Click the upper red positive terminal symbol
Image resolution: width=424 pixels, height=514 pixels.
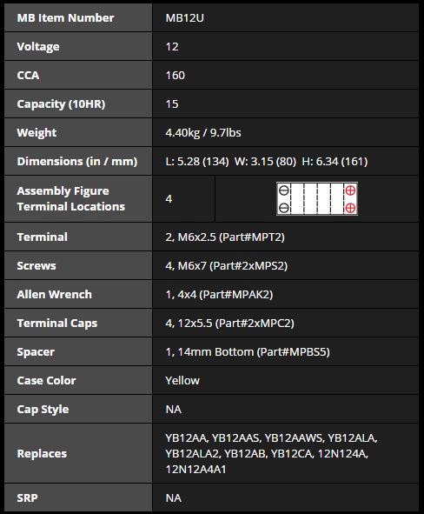[x=350, y=190]
